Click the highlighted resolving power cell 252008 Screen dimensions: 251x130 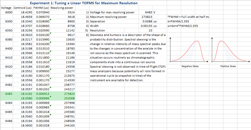(69, 98)
